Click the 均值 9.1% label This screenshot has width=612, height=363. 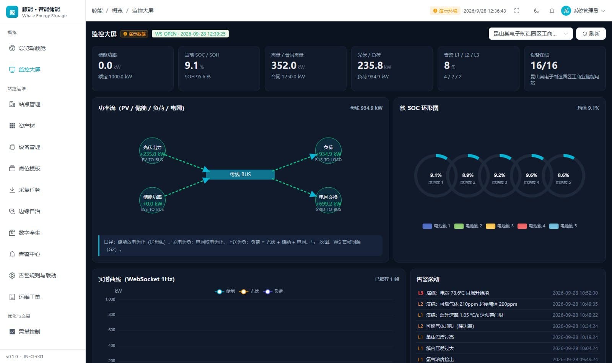click(588, 108)
